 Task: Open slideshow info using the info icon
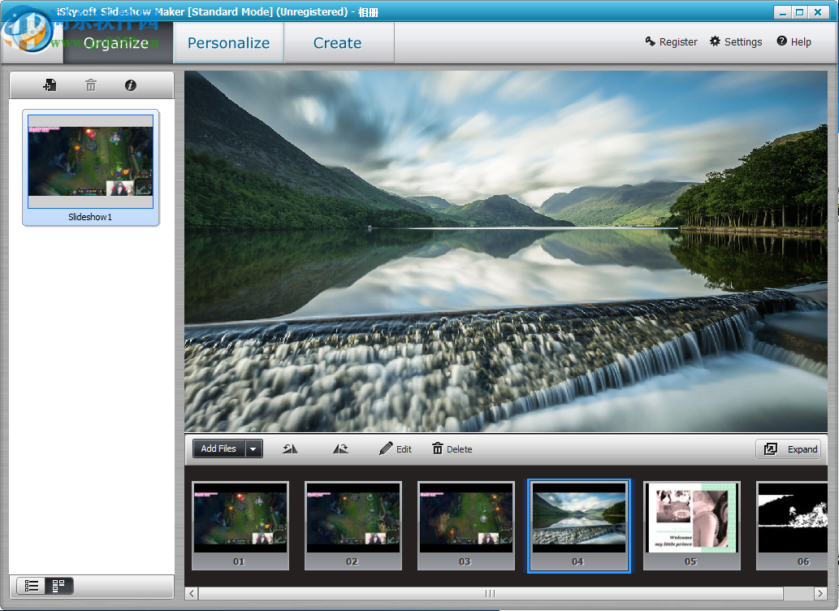(x=130, y=84)
